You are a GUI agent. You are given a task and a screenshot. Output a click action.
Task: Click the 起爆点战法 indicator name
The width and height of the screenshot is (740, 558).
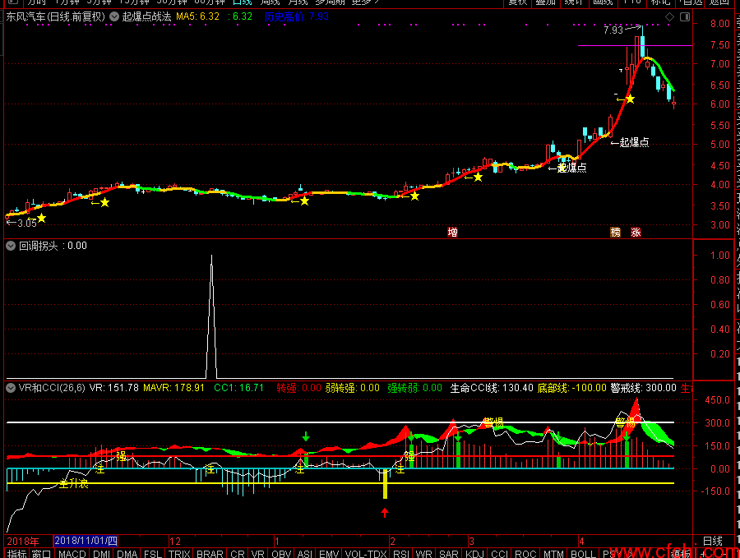147,16
